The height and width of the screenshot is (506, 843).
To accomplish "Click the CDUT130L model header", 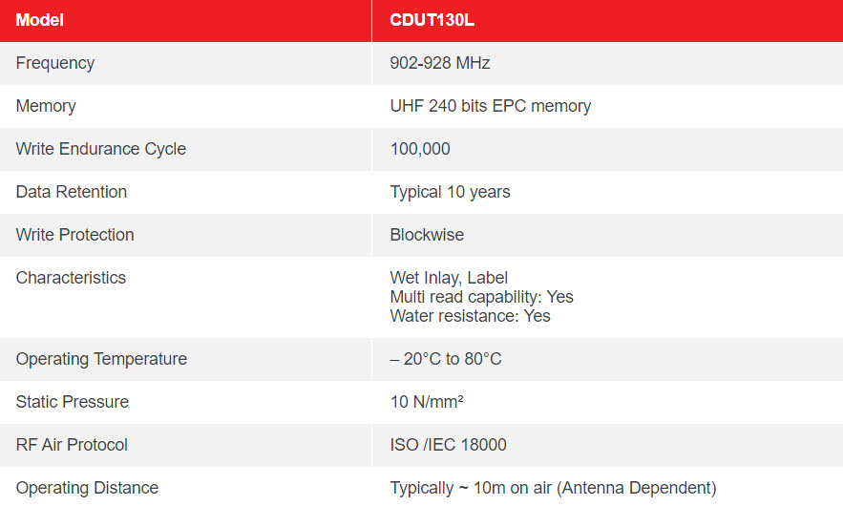I will coord(607,20).
